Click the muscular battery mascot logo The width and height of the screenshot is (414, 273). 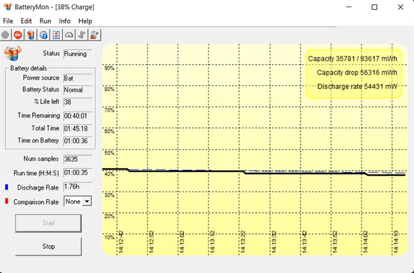pyautogui.click(x=12, y=53)
